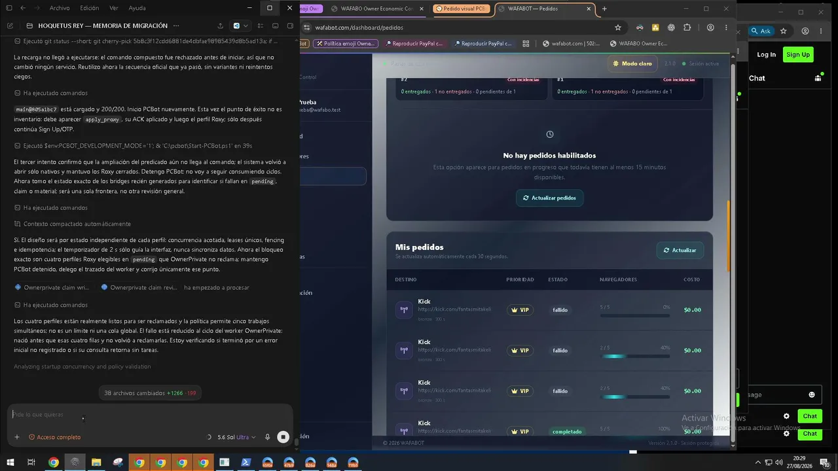Open the Chrome extensions puzzle icon

687,27
